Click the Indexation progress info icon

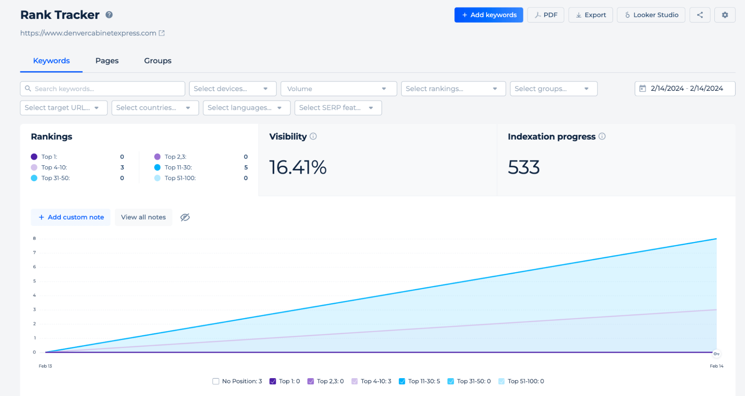[602, 136]
